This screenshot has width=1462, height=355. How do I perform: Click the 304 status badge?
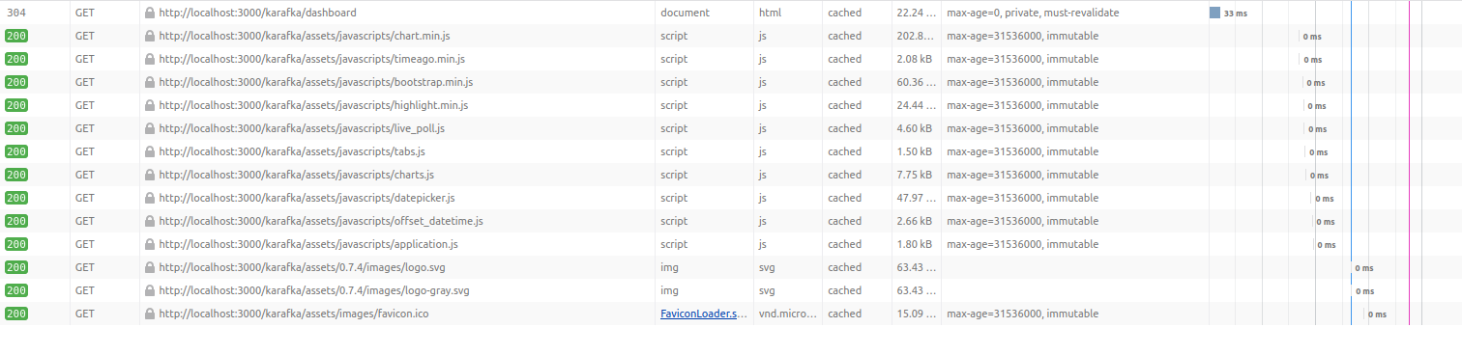[x=16, y=14]
